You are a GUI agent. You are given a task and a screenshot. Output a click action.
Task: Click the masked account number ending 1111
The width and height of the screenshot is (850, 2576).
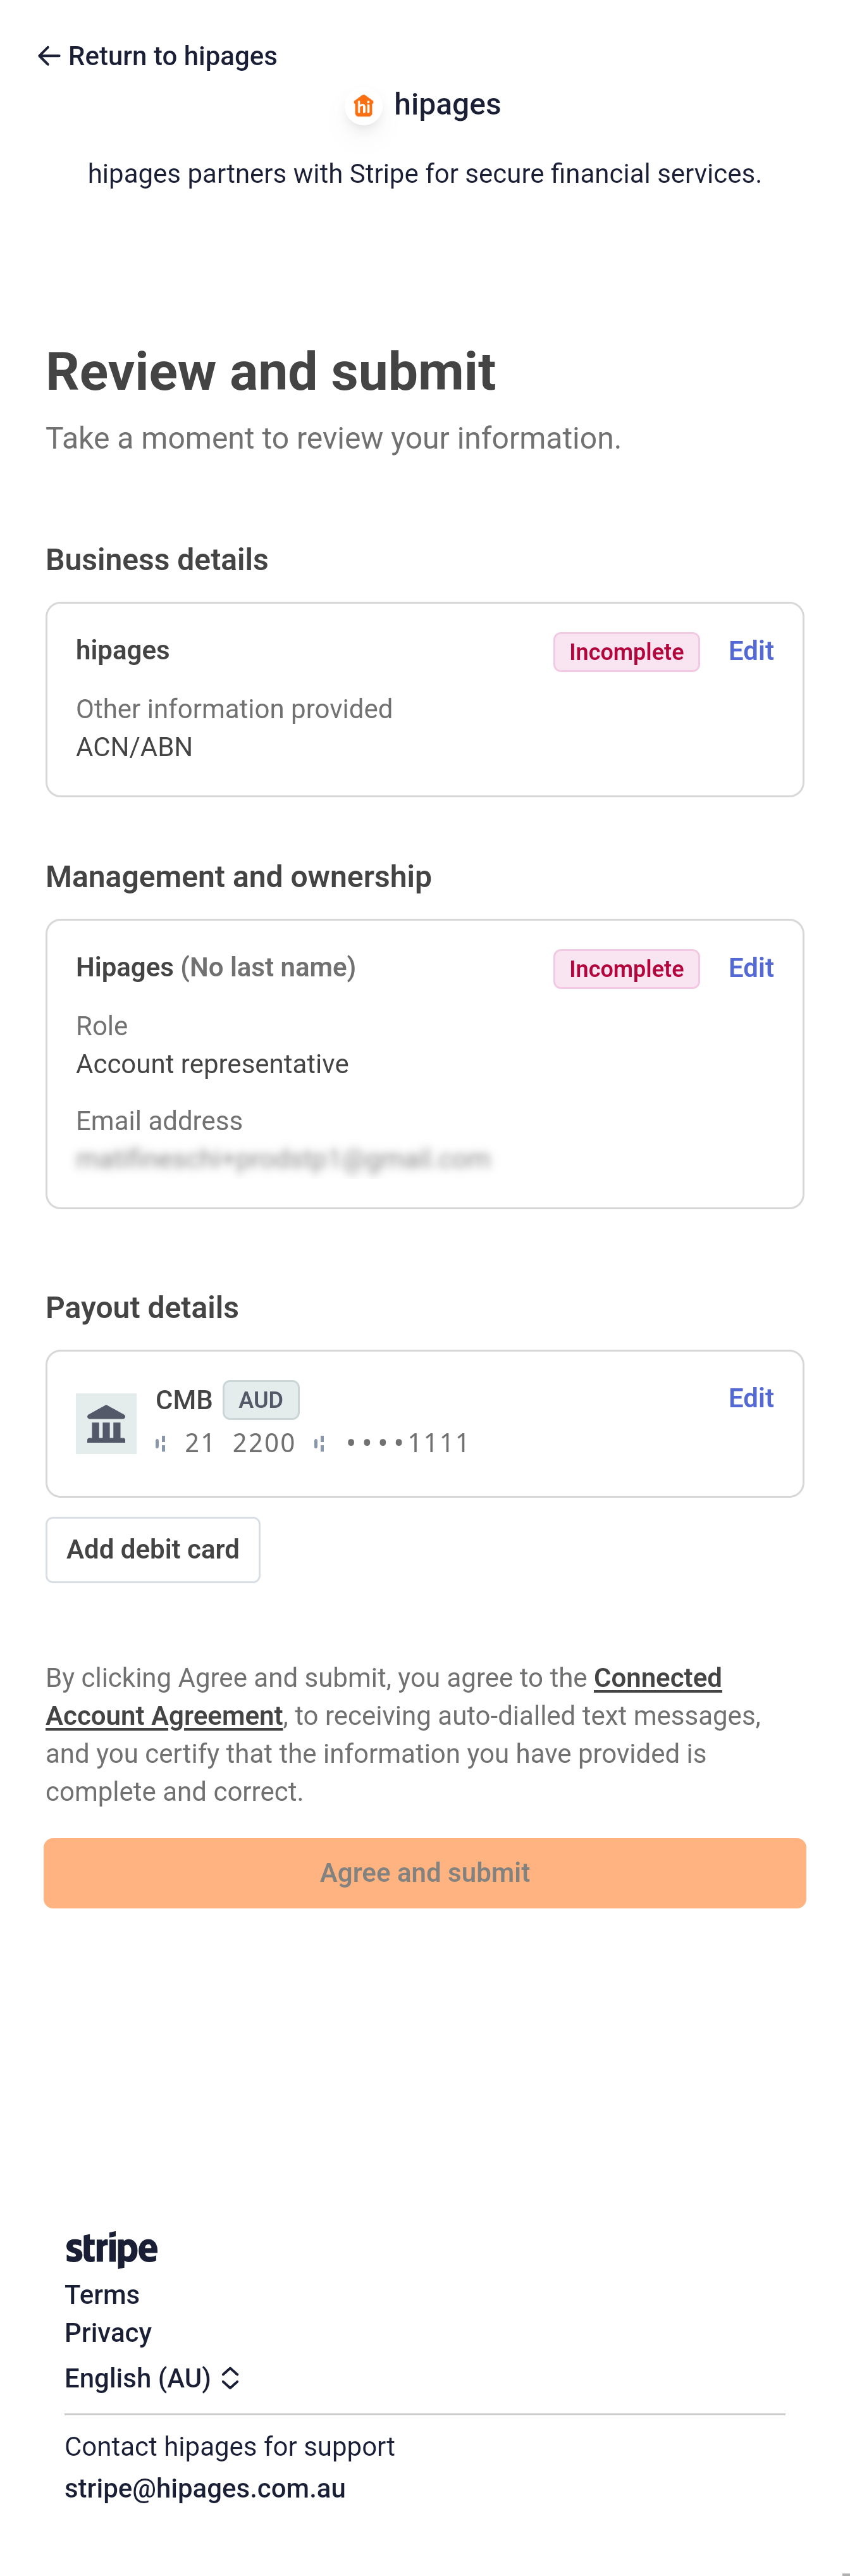tap(407, 1444)
